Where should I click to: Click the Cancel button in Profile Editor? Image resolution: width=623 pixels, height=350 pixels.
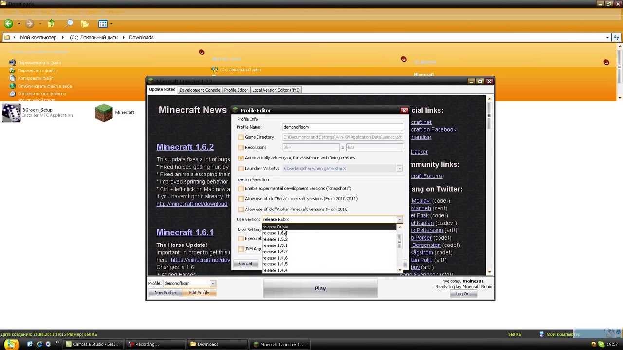click(245, 264)
